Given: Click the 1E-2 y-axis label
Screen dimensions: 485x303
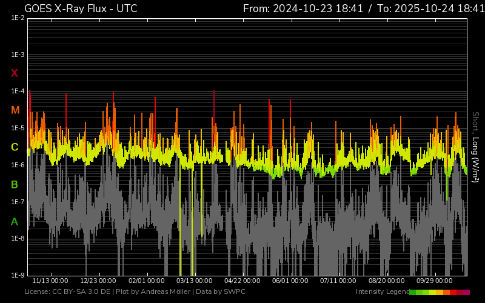Looking at the screenshot, I should 18,18.
